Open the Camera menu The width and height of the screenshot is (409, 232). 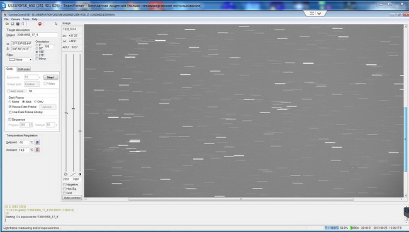16,19
